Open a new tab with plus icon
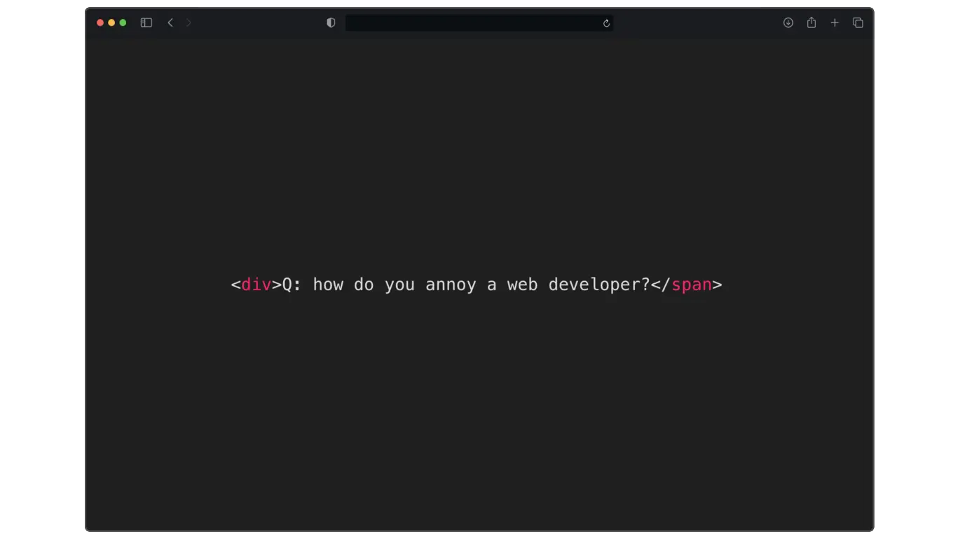The height and width of the screenshot is (539, 958). coord(835,22)
